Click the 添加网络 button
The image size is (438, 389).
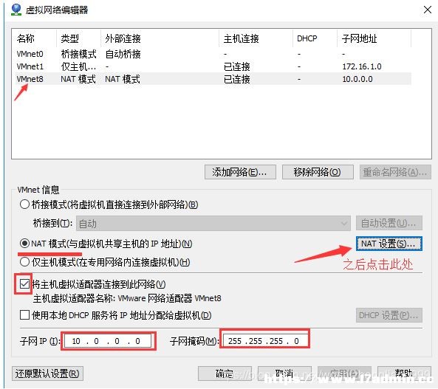pyautogui.click(x=240, y=172)
